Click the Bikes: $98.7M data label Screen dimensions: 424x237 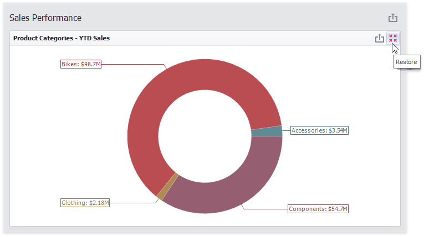pos(81,64)
